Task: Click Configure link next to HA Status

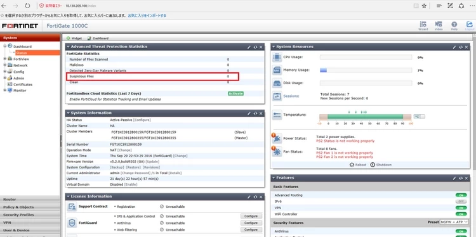Action: click(x=142, y=120)
